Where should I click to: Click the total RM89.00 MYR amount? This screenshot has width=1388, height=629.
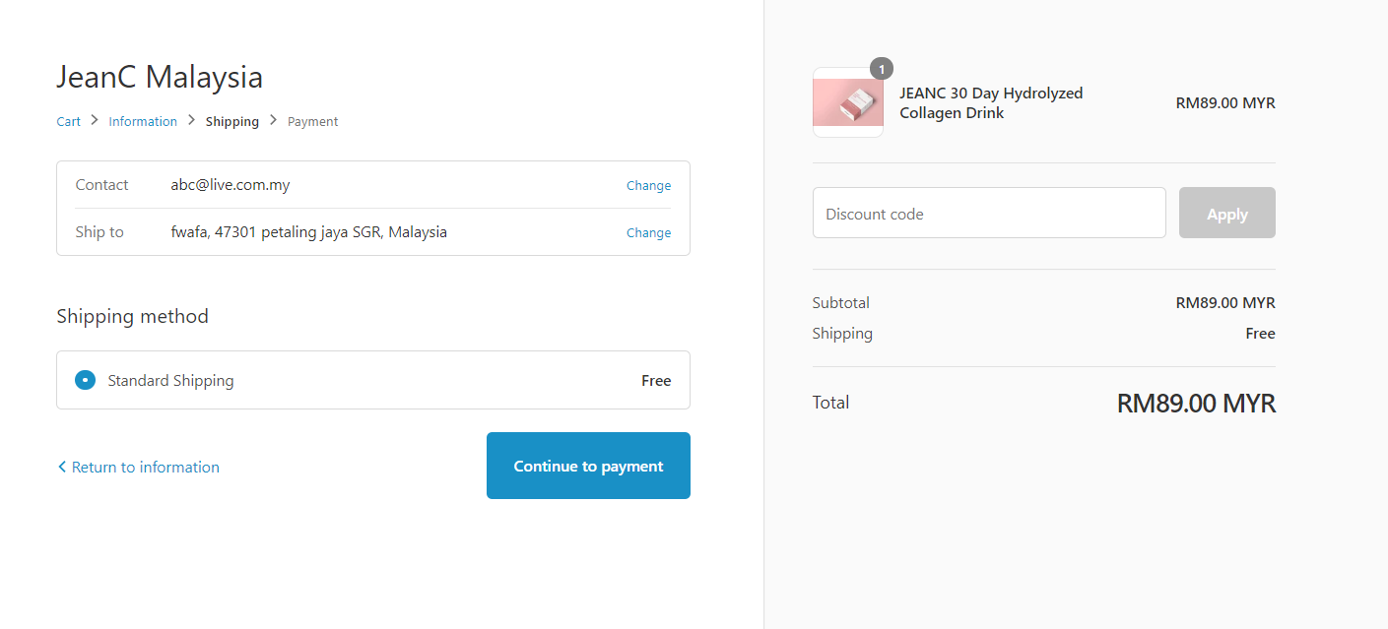click(1196, 404)
